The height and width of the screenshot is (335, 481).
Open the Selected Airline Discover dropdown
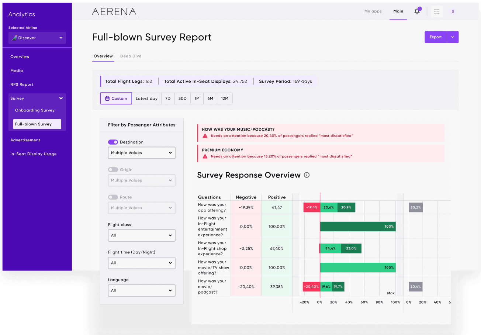pyautogui.click(x=37, y=38)
